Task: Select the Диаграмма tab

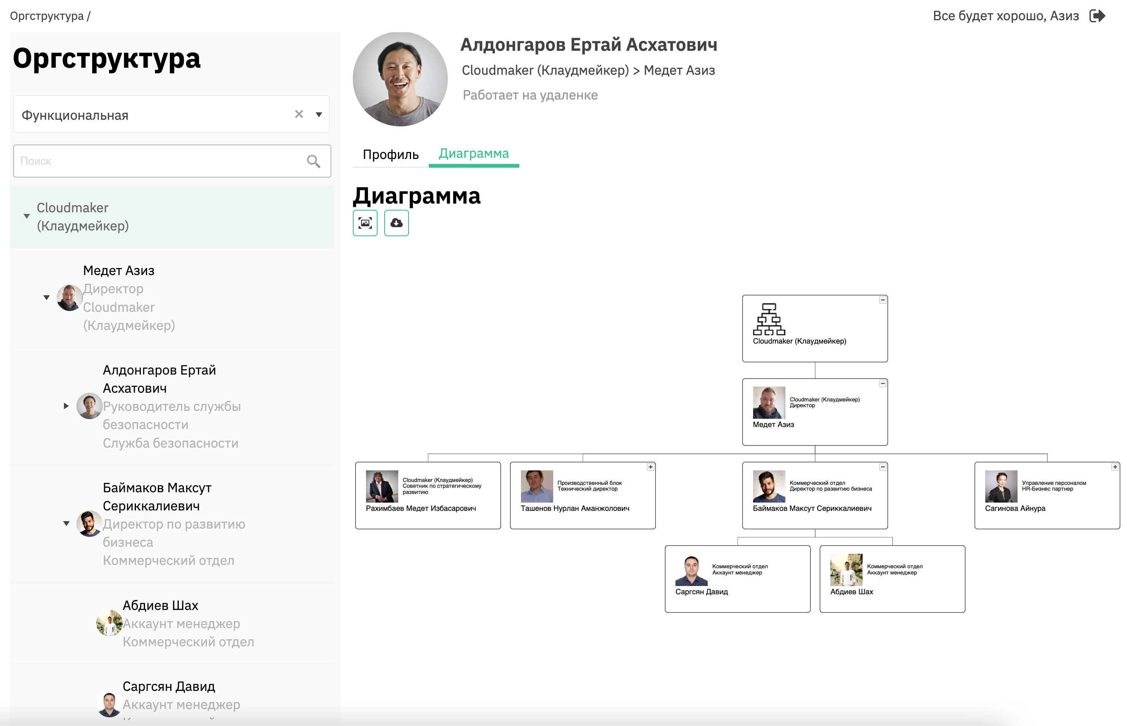Action: point(473,154)
